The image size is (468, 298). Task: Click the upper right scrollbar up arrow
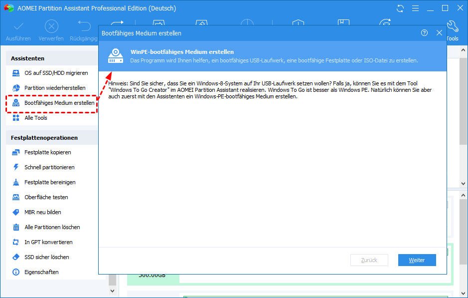[x=463, y=50]
